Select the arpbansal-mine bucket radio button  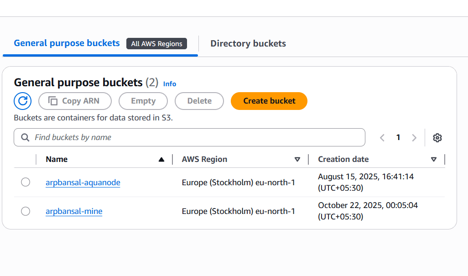tap(26, 211)
